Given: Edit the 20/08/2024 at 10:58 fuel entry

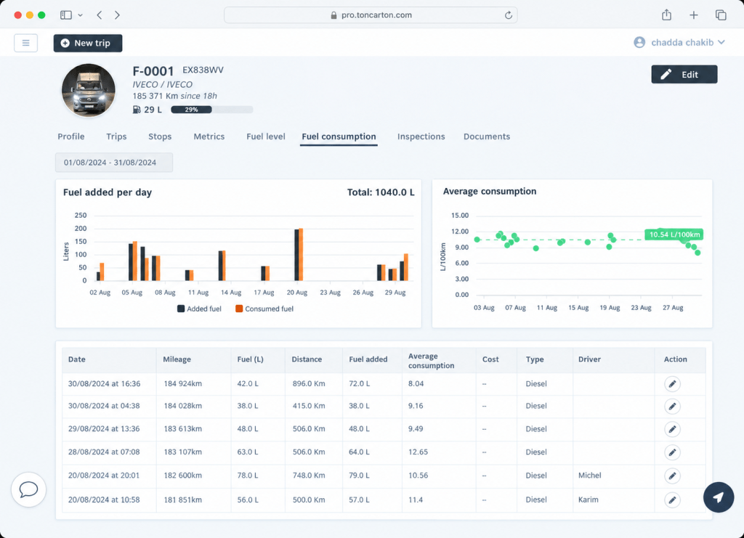Looking at the screenshot, I should tap(672, 500).
